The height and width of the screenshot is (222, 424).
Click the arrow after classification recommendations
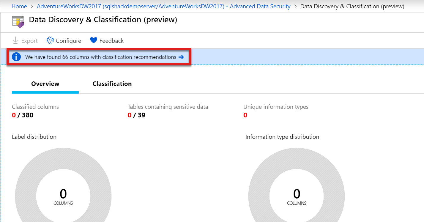pos(181,57)
